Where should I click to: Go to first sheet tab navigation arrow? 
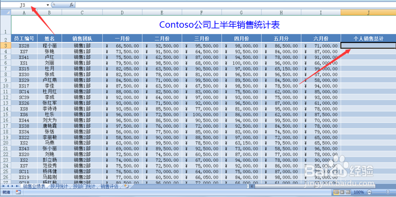(3, 186)
